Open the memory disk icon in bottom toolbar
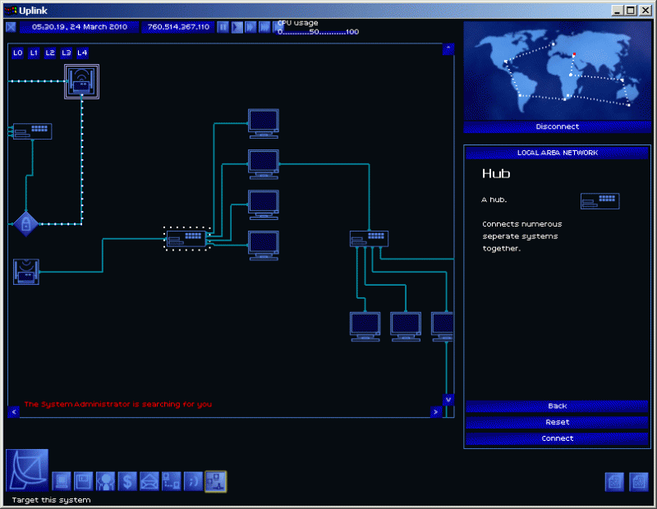Screen dimensions: 657x509 (x=84, y=481)
